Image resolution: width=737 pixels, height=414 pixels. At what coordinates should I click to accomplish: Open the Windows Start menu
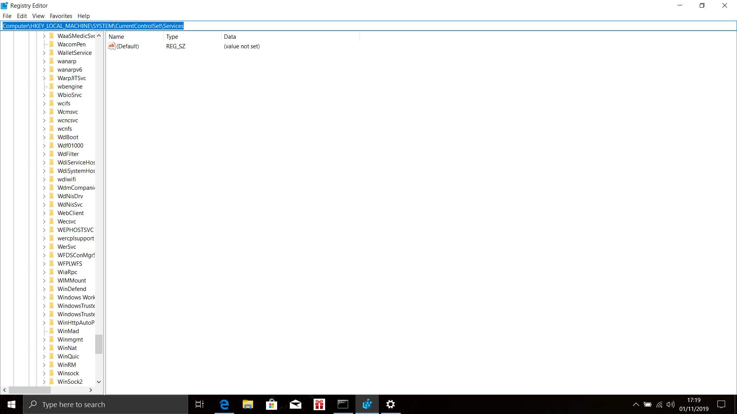[x=12, y=404]
